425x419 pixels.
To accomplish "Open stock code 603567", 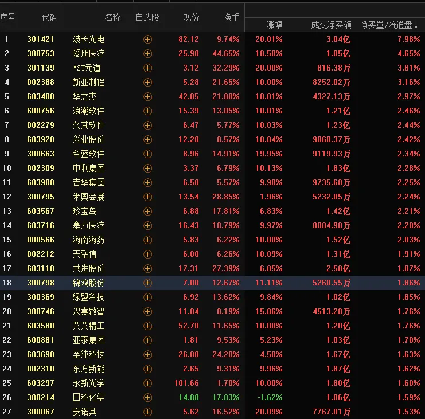I will (x=41, y=212).
